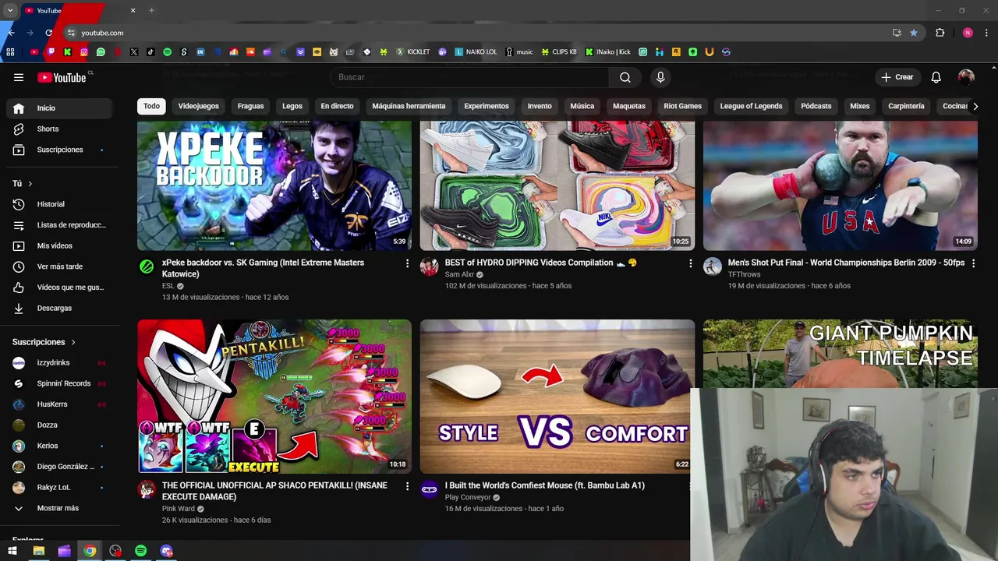The width and height of the screenshot is (998, 561).
Task: Play the Shaco PENTAKILL thumbnail
Action: pyautogui.click(x=274, y=397)
